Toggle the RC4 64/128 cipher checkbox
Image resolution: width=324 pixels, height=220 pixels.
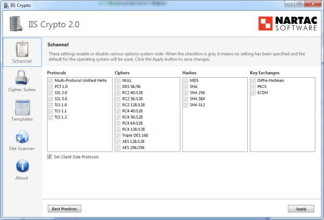click(118, 123)
